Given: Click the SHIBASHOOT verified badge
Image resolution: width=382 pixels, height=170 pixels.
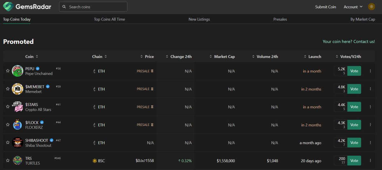Looking at the screenshot, I should 51,140.
